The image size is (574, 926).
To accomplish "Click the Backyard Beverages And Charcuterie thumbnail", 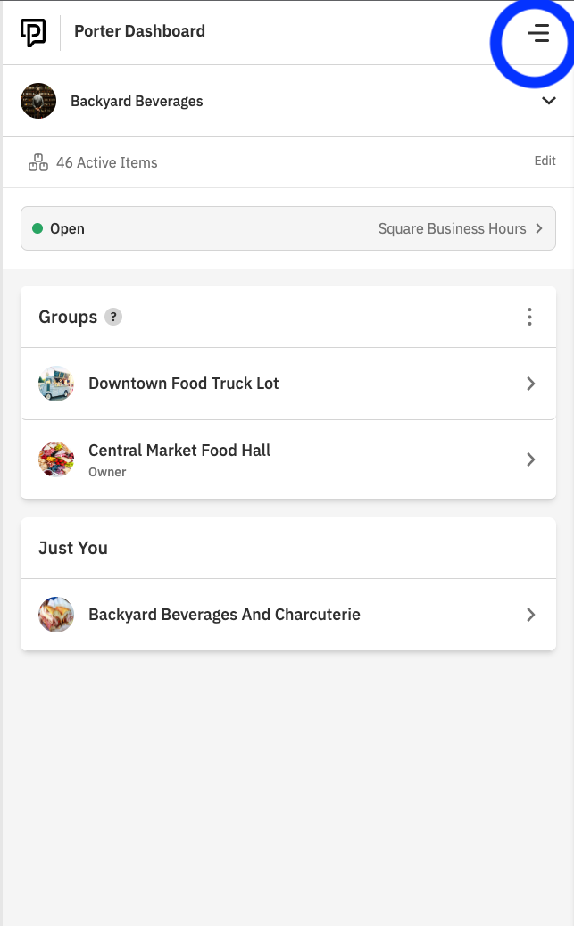I will tap(56, 615).
